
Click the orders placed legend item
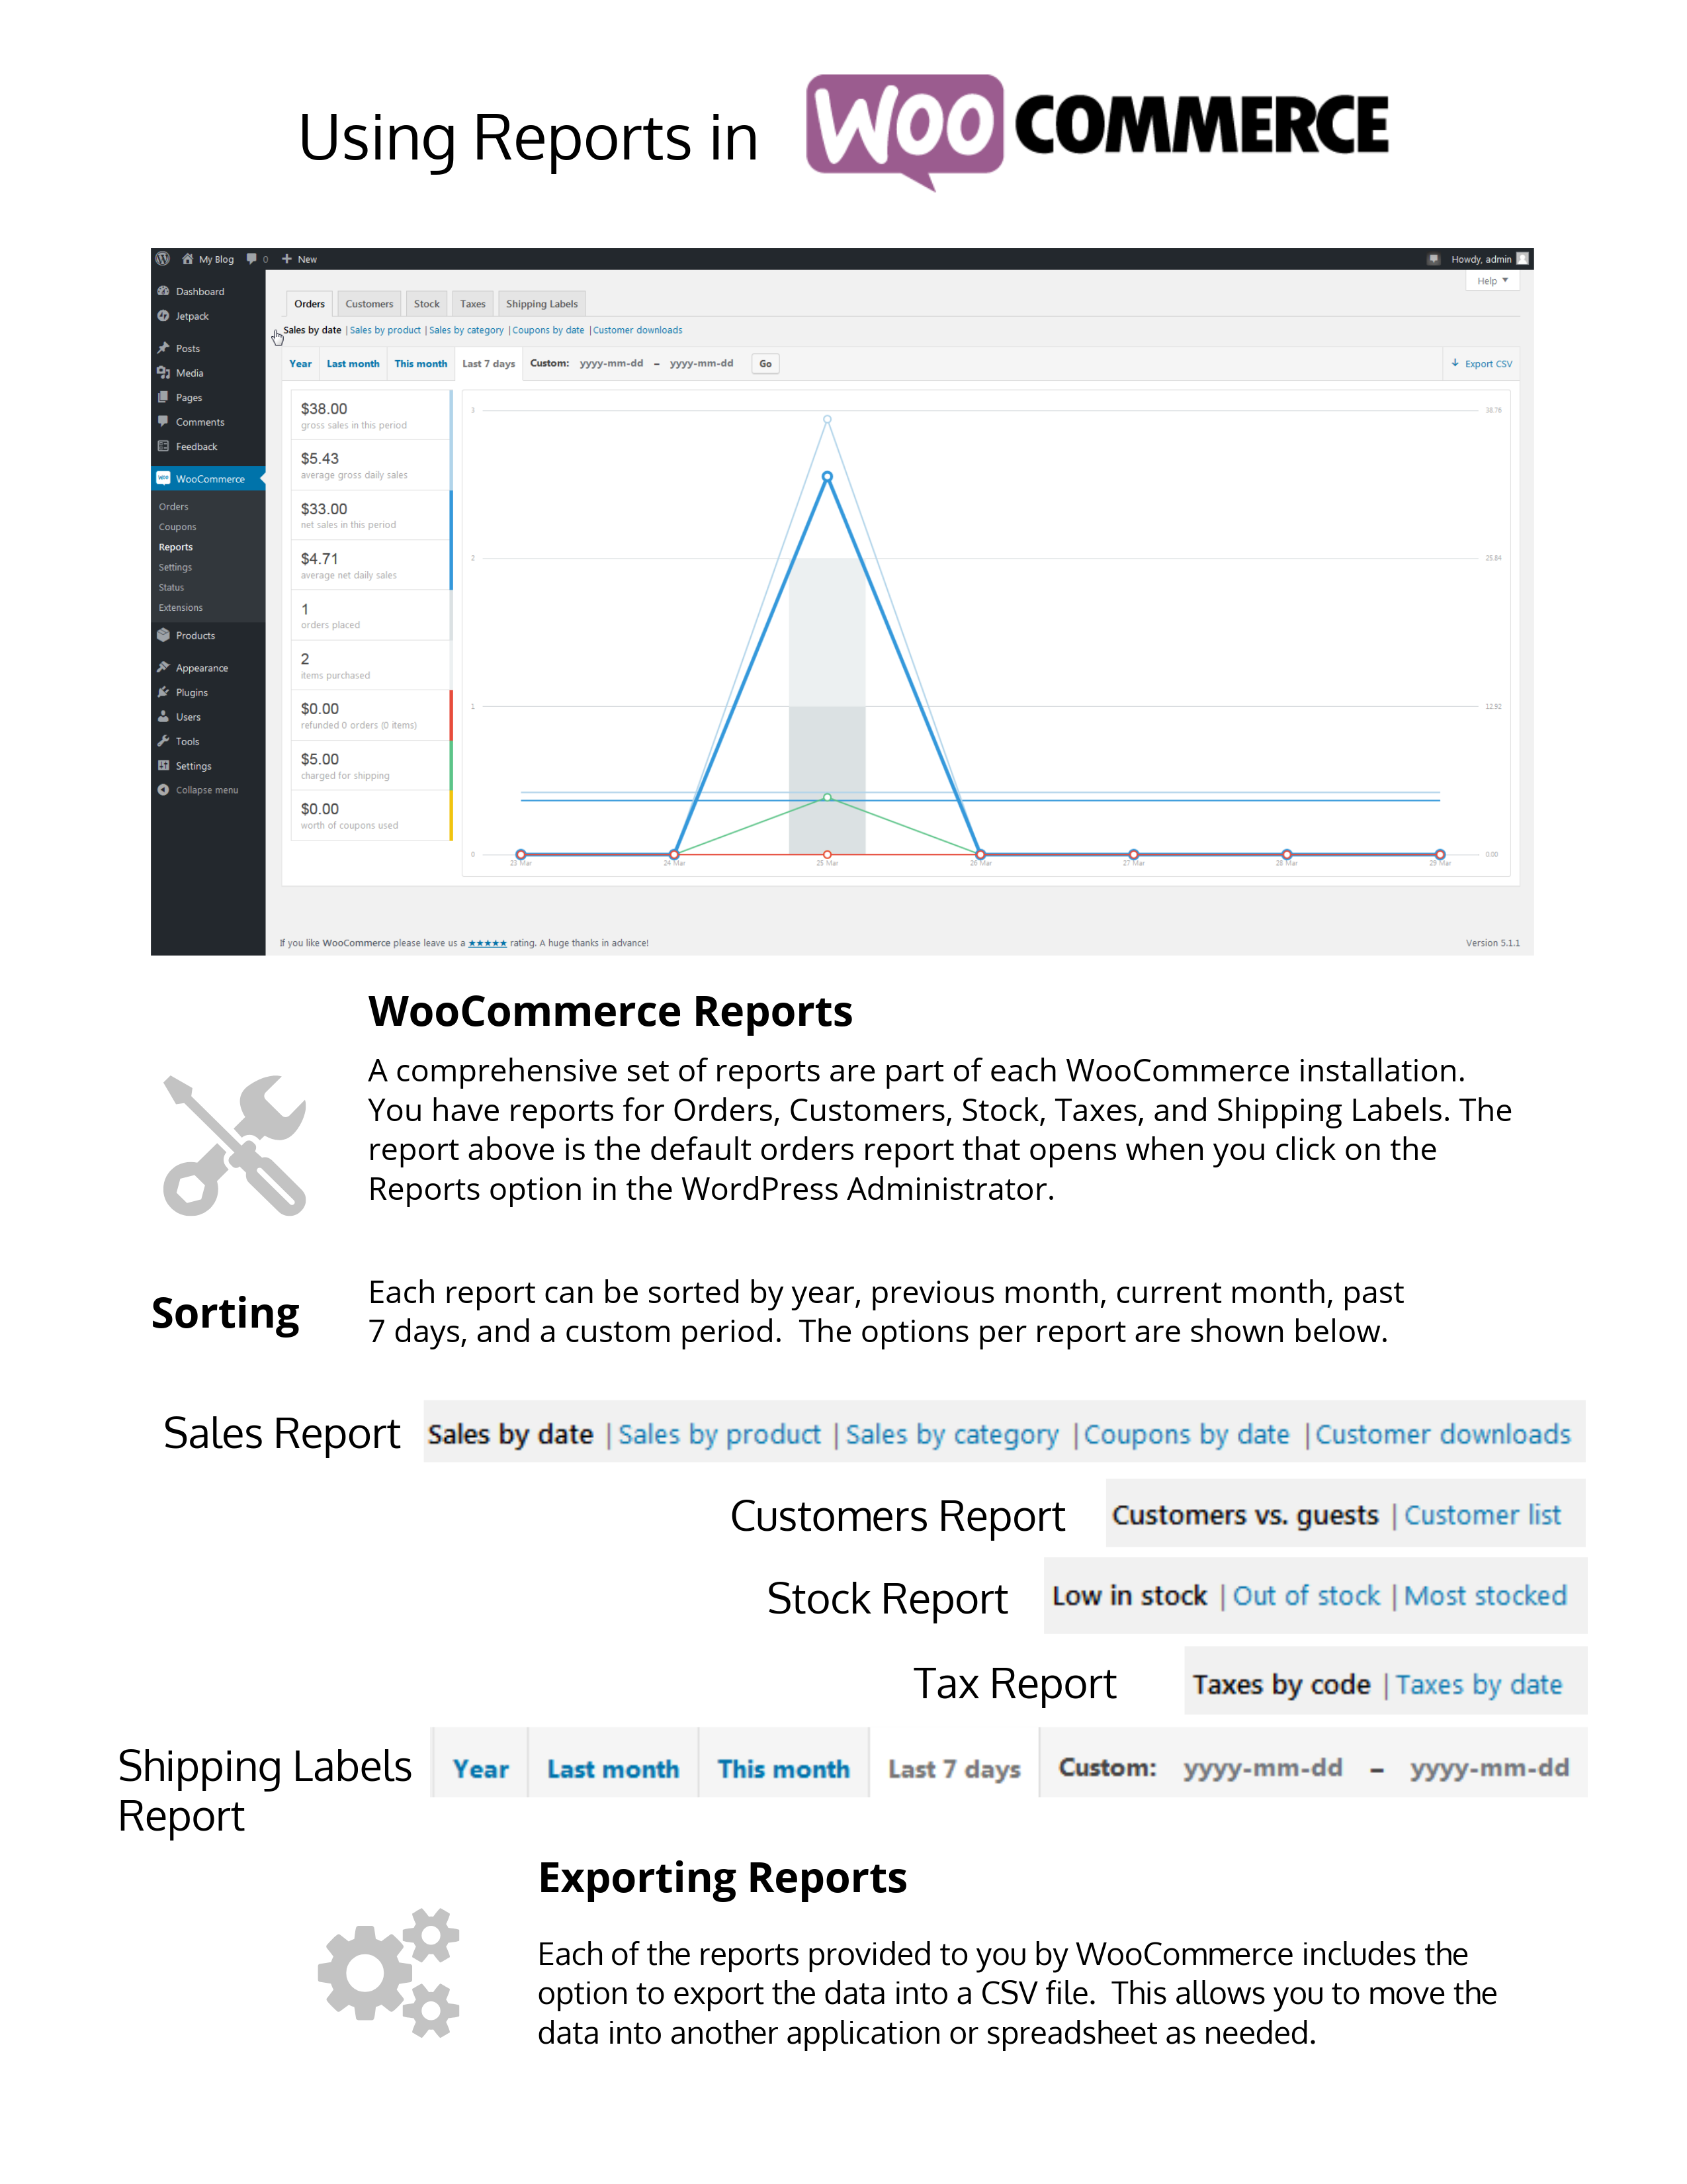[x=370, y=615]
